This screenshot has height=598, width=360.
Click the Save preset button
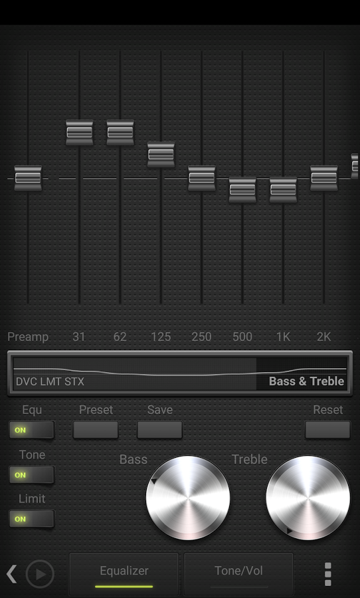point(160,430)
